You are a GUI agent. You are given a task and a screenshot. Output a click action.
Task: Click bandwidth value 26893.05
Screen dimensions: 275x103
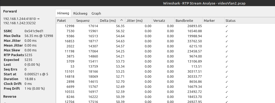194,26
